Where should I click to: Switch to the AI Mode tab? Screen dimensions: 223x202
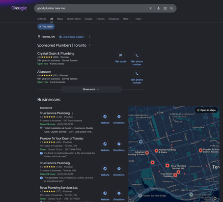tap(42, 19)
